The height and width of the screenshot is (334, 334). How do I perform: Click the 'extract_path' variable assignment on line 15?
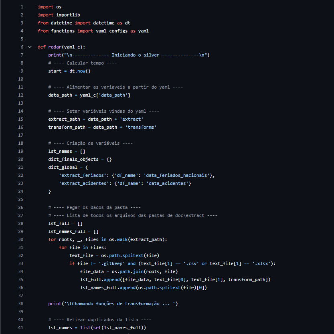tap(64, 119)
